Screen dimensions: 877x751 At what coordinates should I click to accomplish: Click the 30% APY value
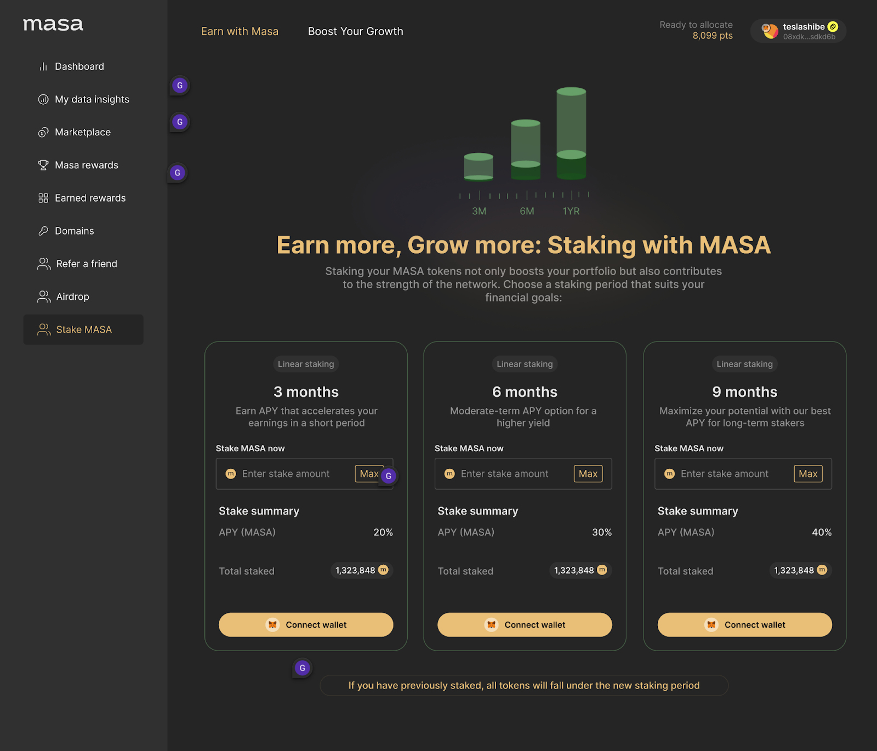coord(602,532)
